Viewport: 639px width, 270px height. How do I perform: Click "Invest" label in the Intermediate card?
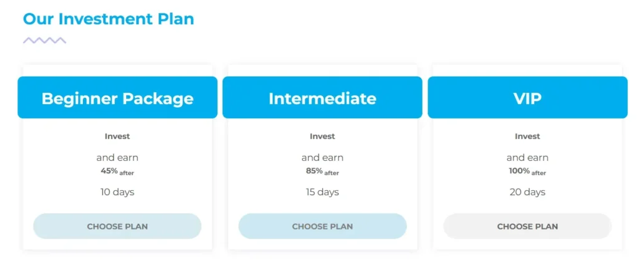tap(322, 136)
